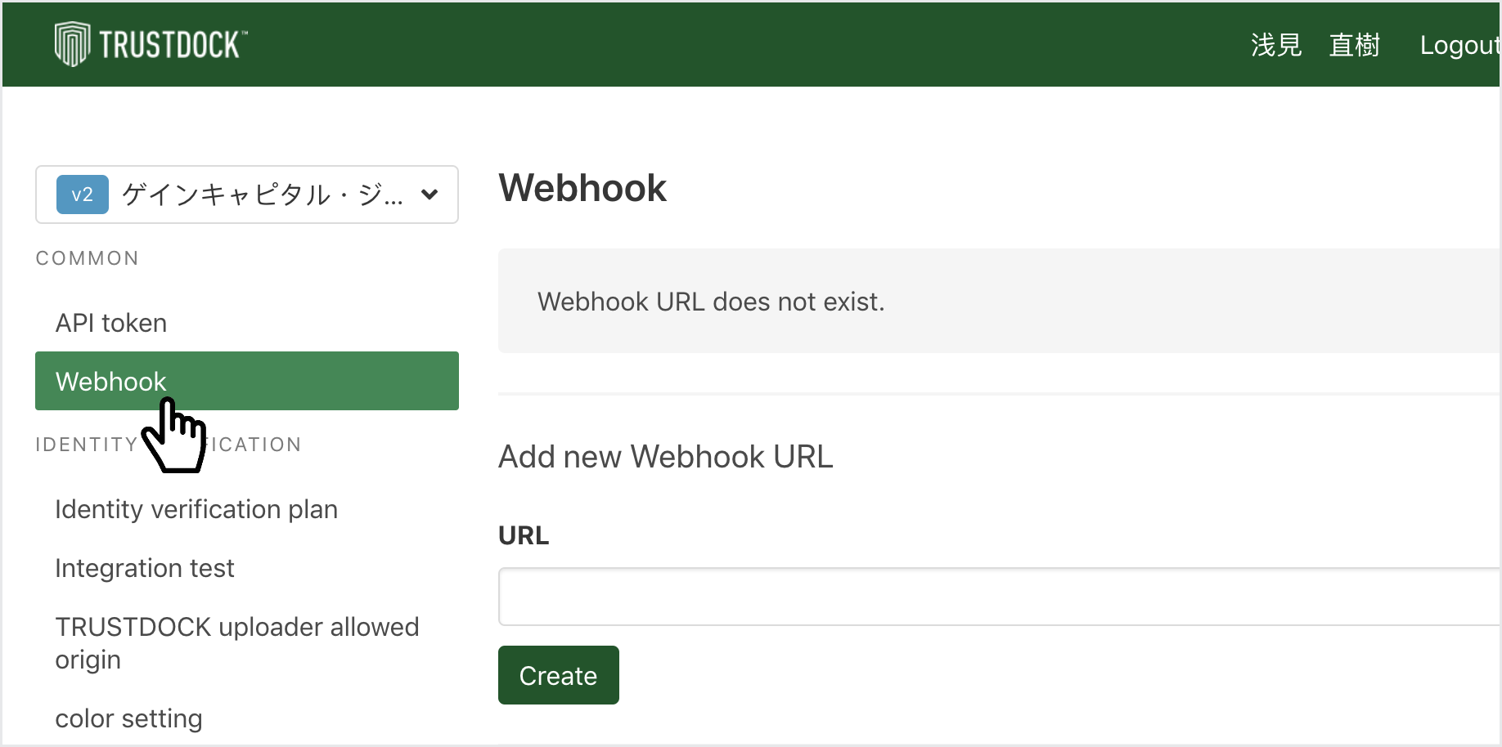
Task: Go to Integration test page
Action: (x=145, y=568)
